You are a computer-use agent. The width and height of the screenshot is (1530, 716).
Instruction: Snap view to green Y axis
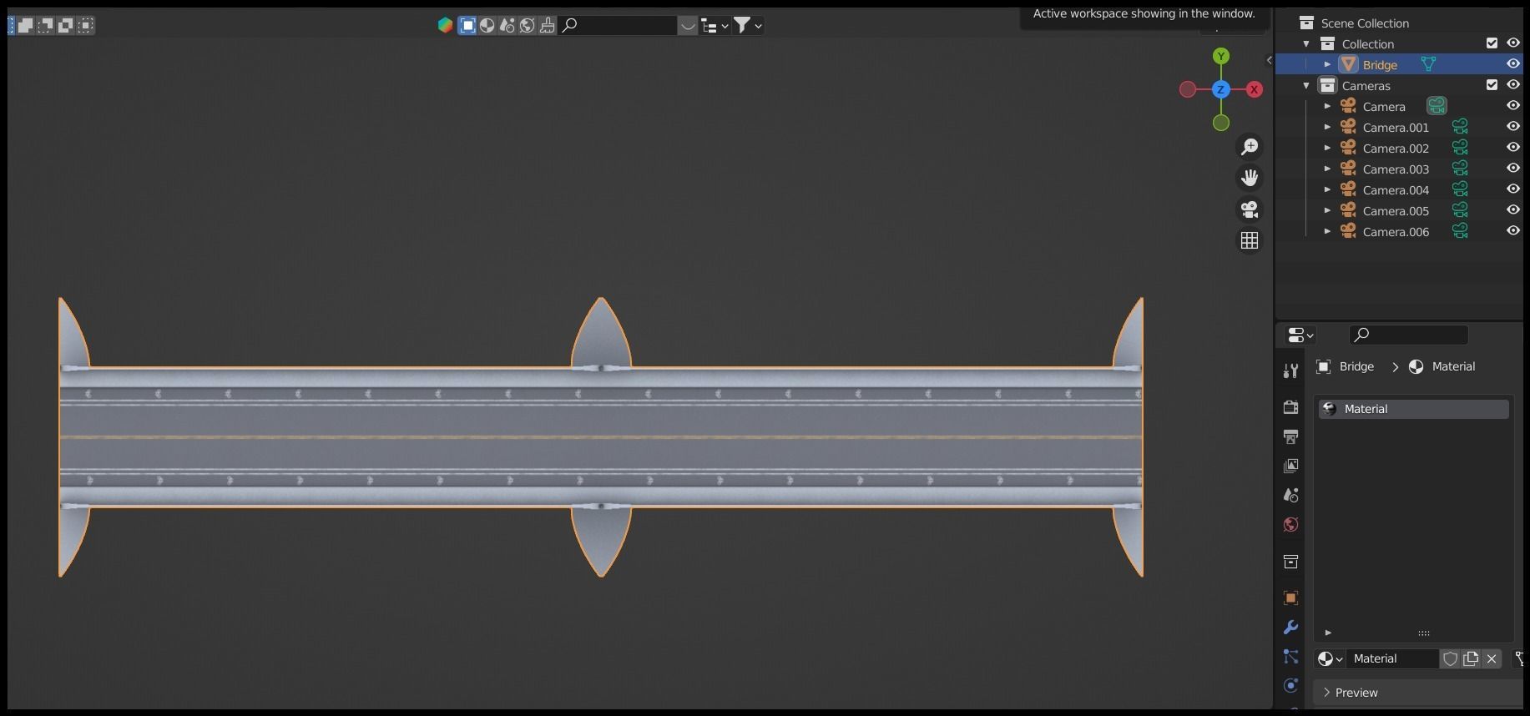tap(1221, 56)
